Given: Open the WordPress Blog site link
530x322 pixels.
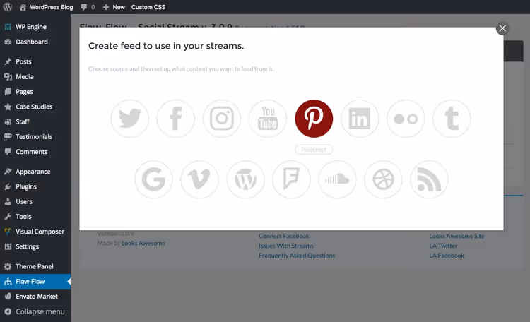Looking at the screenshot, I should [x=47, y=7].
